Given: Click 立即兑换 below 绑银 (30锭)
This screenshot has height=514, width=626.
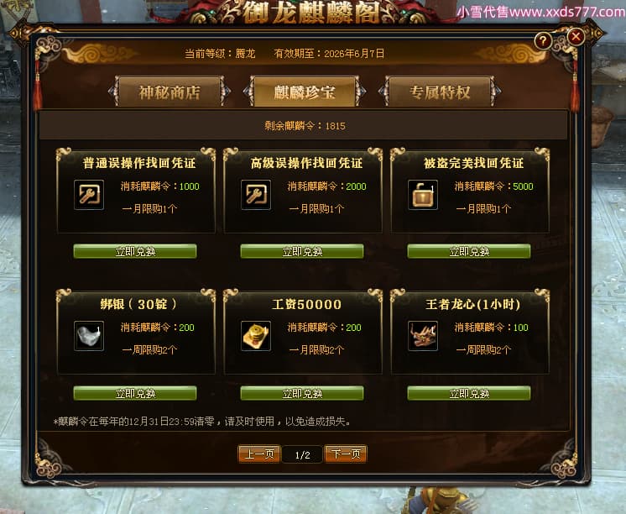Looking at the screenshot, I should [x=135, y=393].
